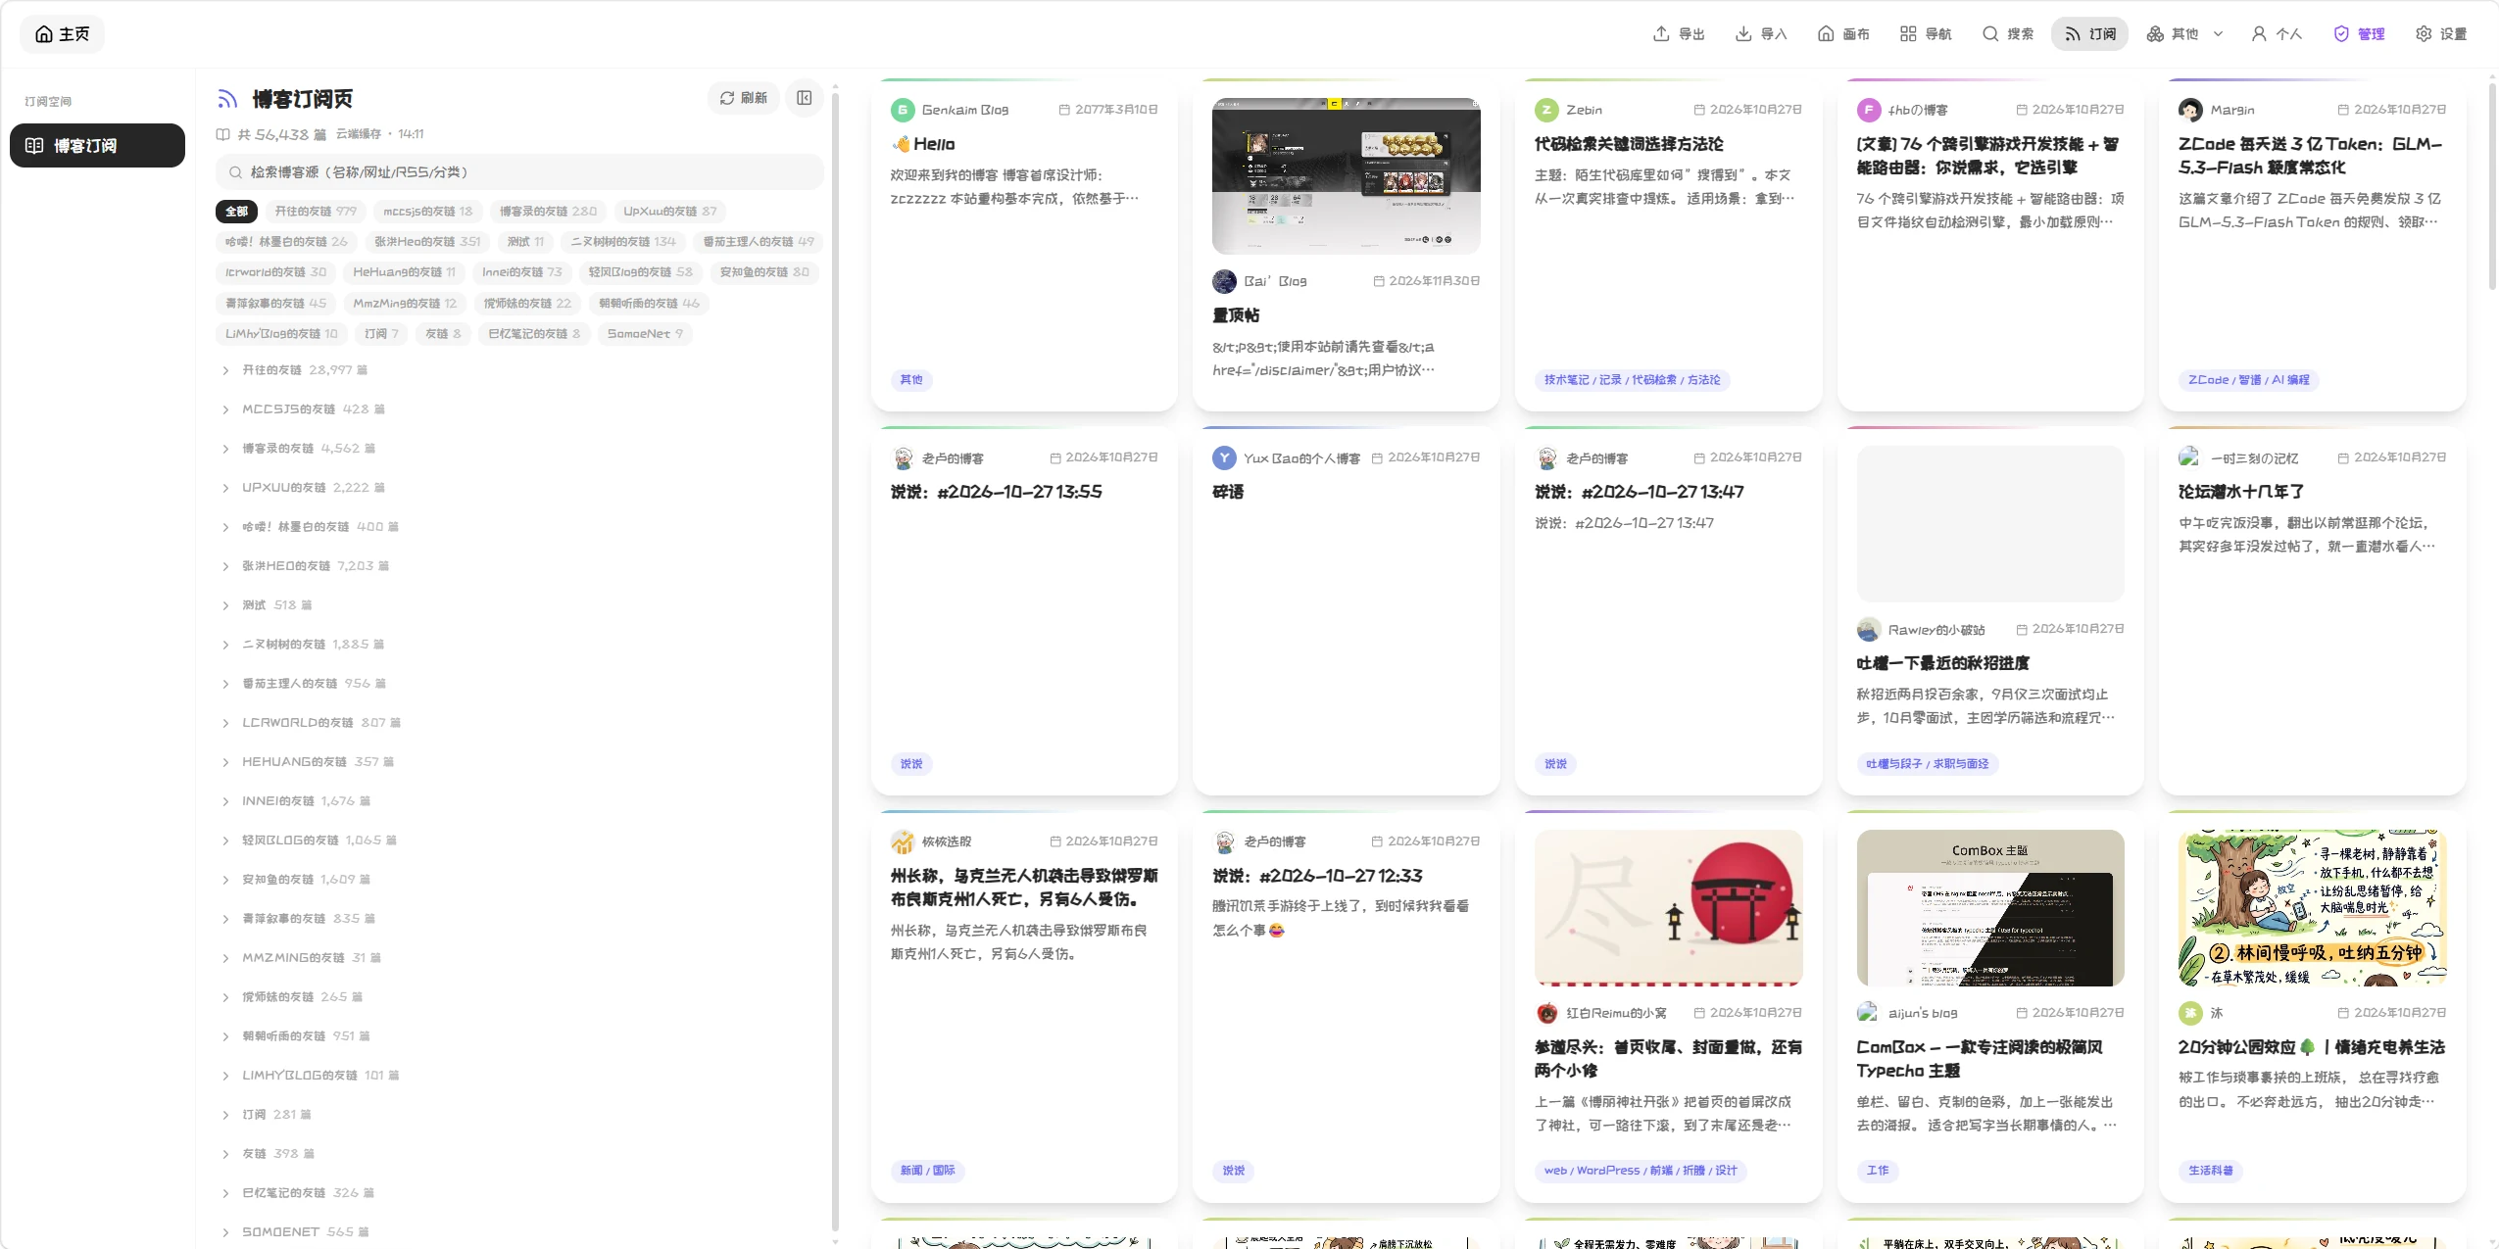Click the 核桃选股 avatar icon
Screen dimensions: 2499x1249
[903, 841]
